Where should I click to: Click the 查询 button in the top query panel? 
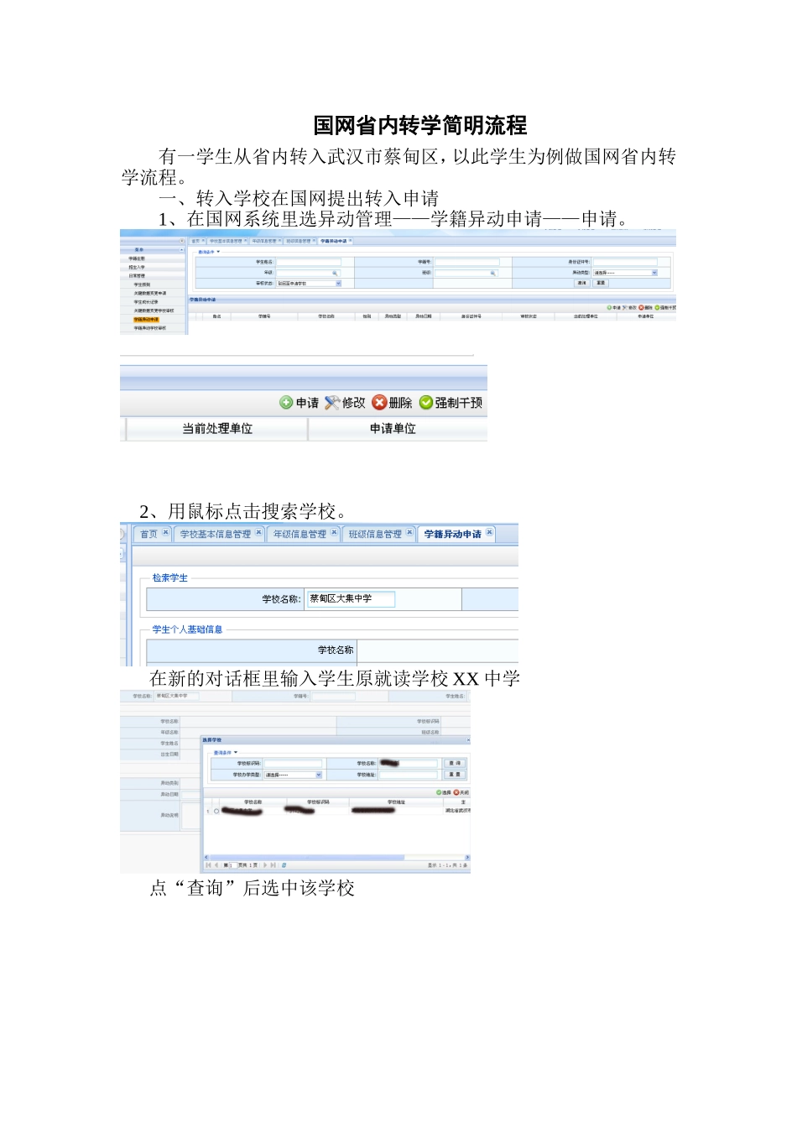pos(581,283)
